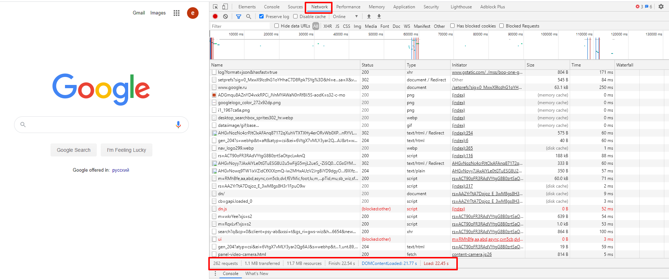Click the inspect element picker icon
This screenshot has width=669, height=279.
tap(216, 7)
